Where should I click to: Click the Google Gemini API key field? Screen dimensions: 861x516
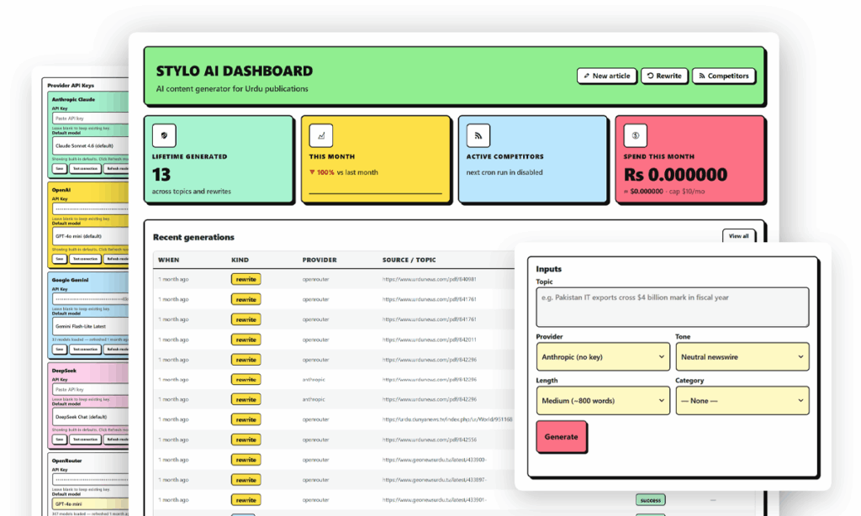point(91,298)
